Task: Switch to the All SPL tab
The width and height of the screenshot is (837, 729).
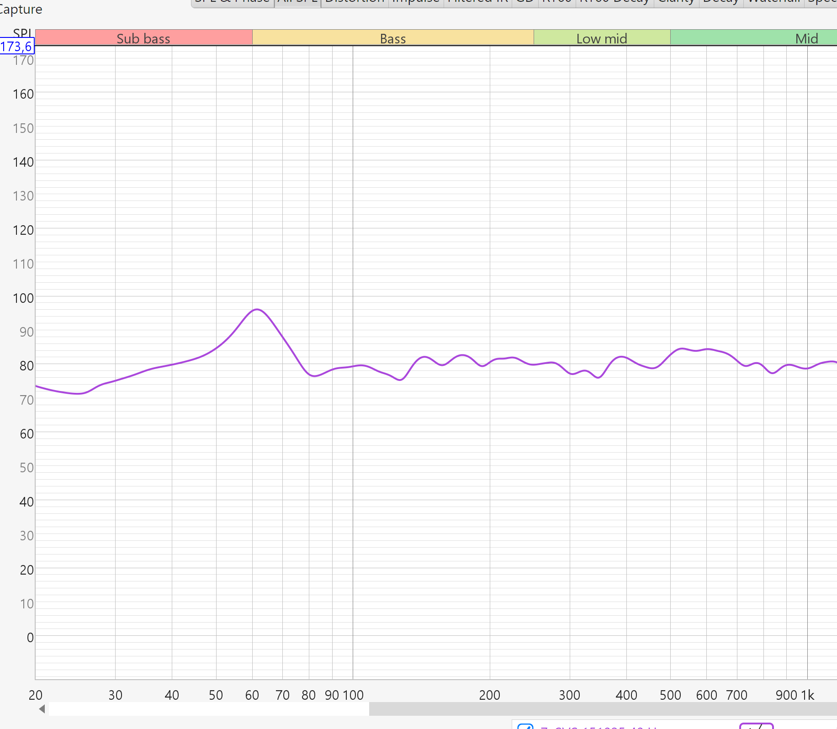Action: tap(297, 2)
